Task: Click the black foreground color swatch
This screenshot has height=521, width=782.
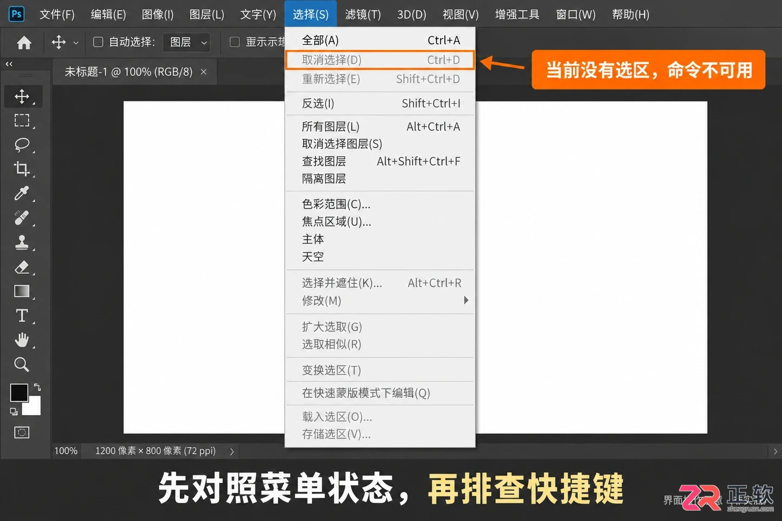Action: tap(19, 392)
